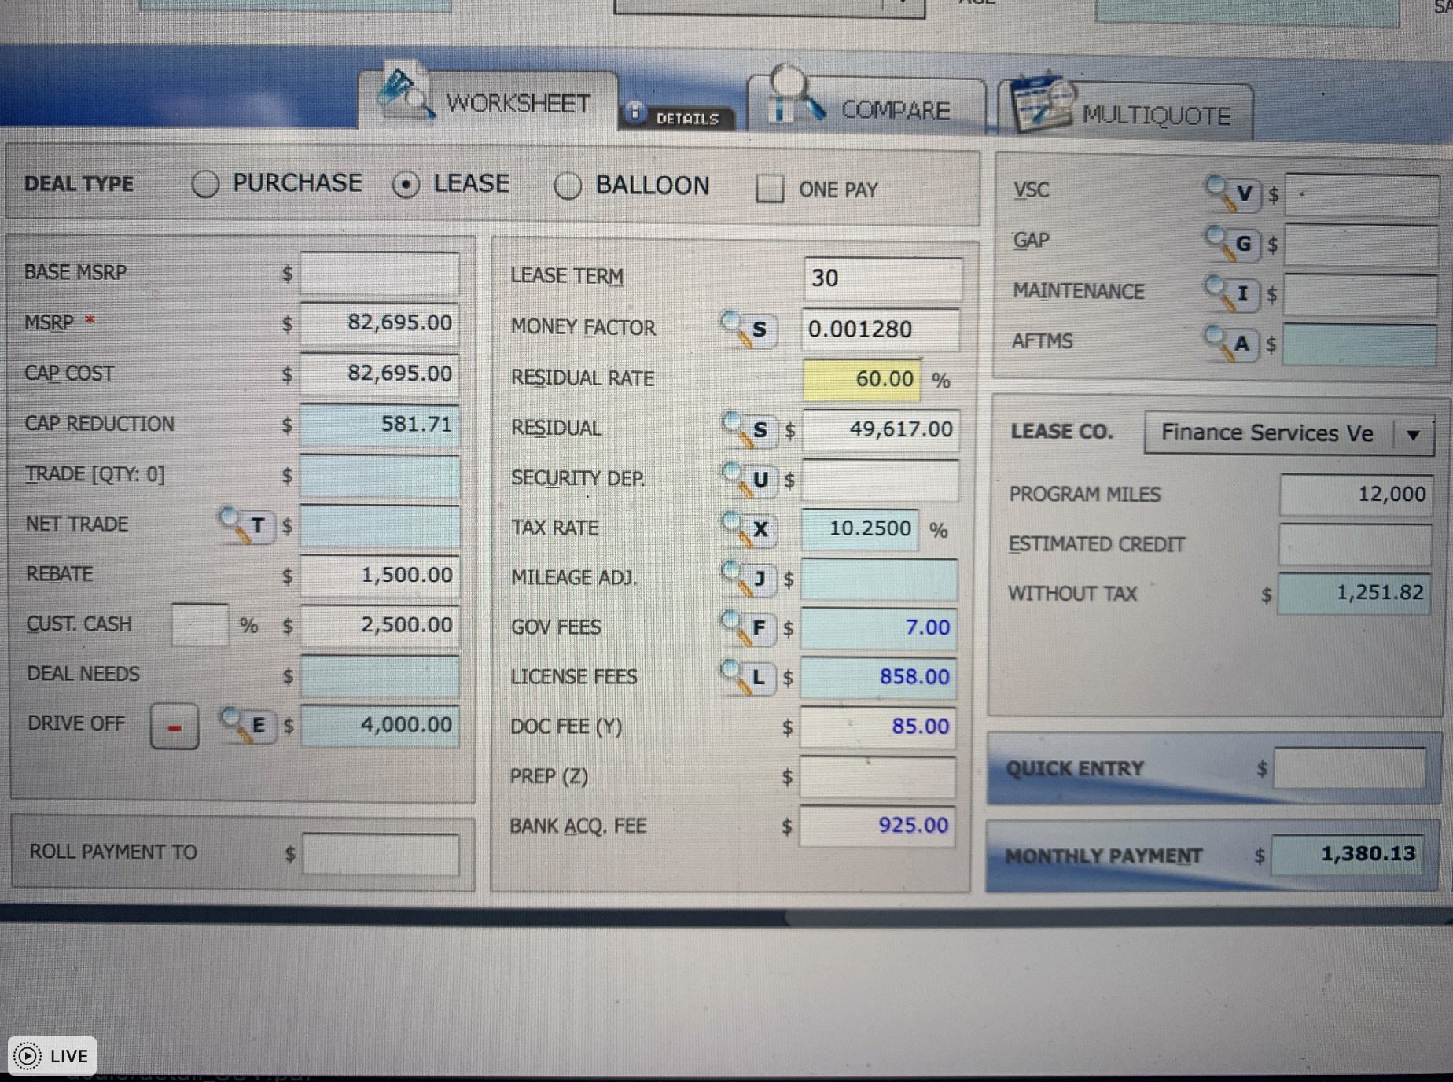Viewport: 1453px width, 1082px height.
Task: Switch to the Multiquote tab
Action: coord(1125,112)
